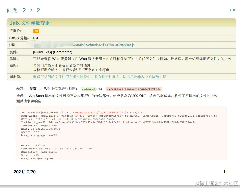
Task: Click the '固定值:' label
Action: (15, 77)
